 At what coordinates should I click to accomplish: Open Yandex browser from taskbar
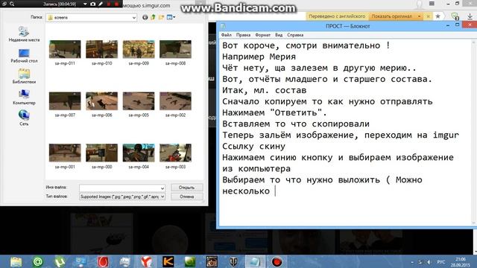(147, 261)
